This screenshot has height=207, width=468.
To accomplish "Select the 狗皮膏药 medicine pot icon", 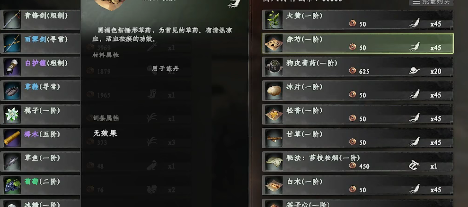I will pyautogui.click(x=274, y=67).
